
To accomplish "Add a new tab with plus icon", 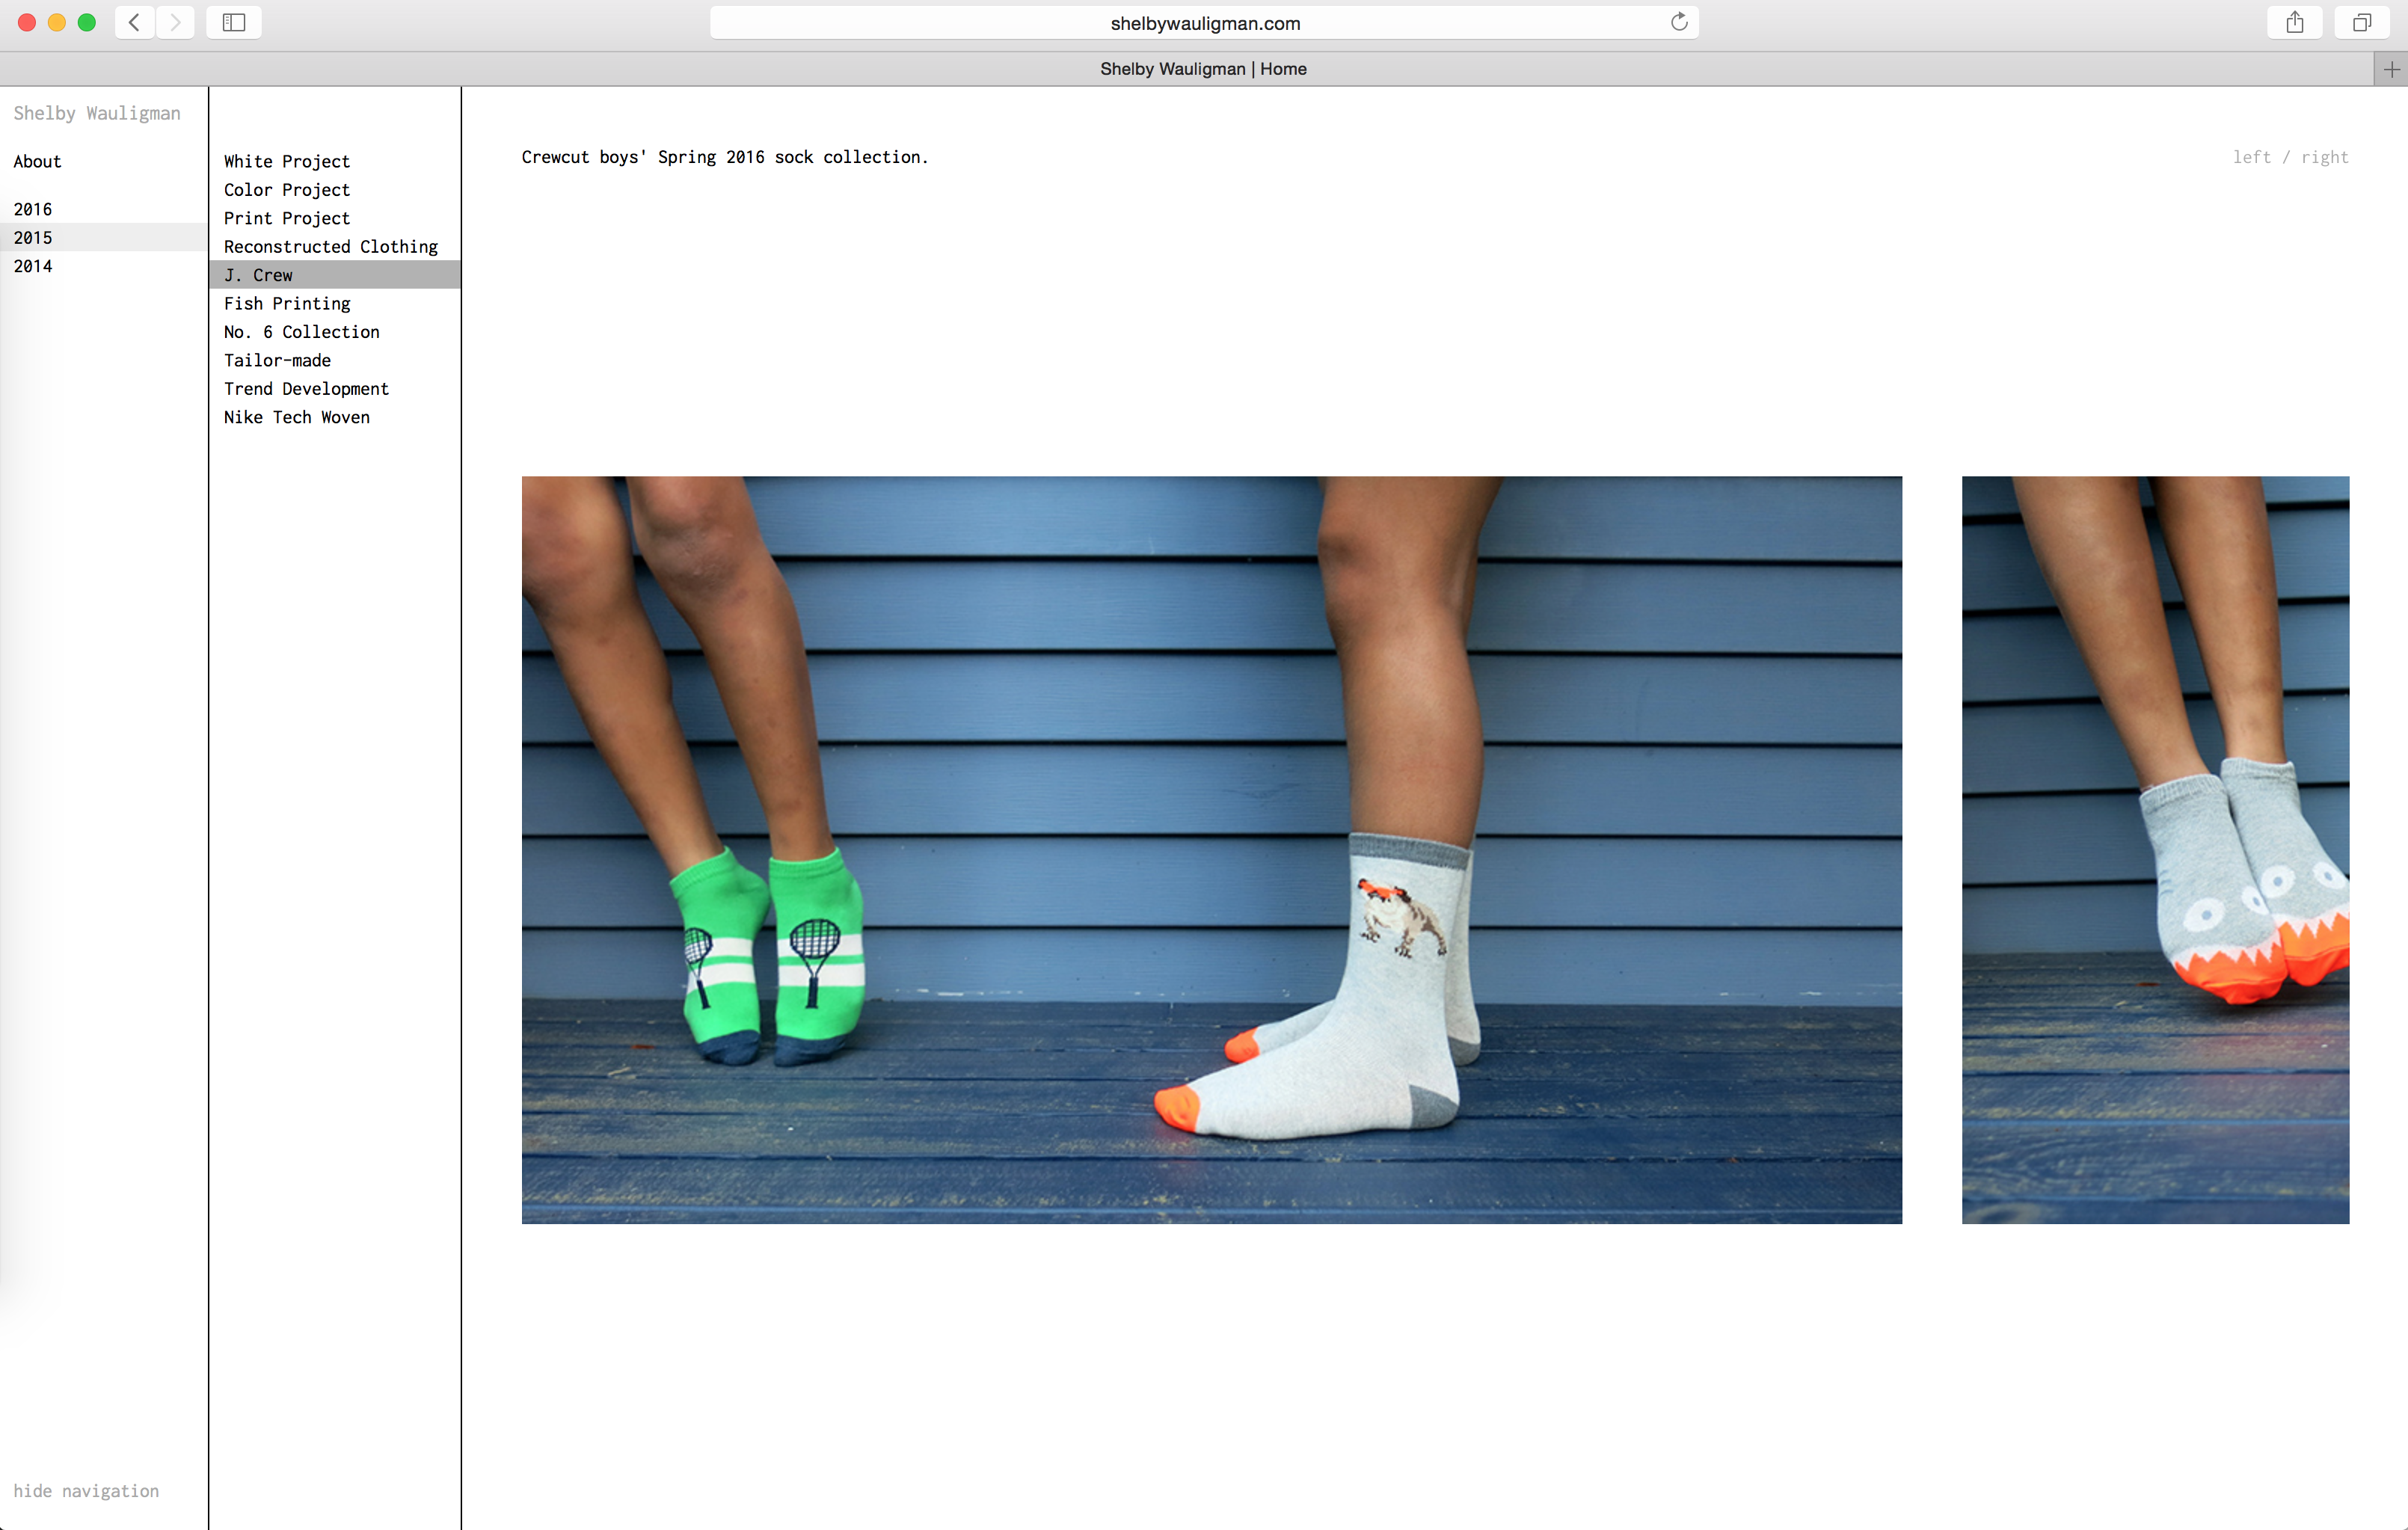I will [2391, 69].
